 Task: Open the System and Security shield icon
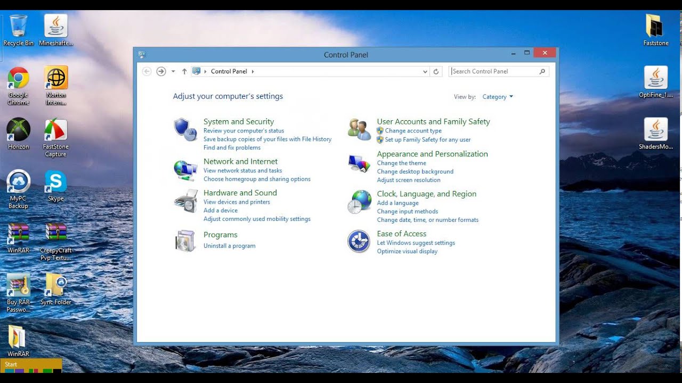pyautogui.click(x=185, y=130)
